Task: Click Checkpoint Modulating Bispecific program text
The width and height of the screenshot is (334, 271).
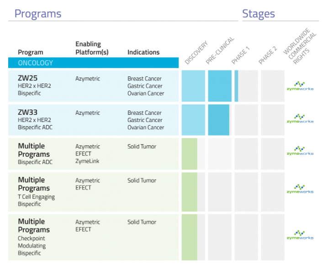Action: [32, 246]
